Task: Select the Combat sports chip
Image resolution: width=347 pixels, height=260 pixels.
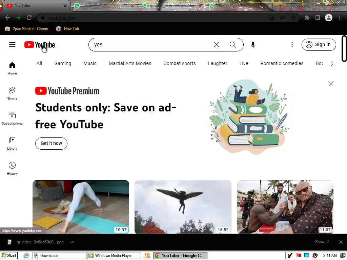Action: pos(180,63)
